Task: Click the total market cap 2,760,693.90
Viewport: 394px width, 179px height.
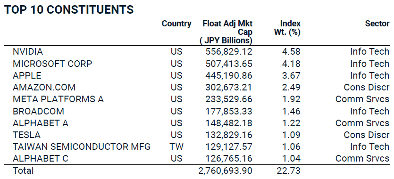Action: (x=225, y=171)
